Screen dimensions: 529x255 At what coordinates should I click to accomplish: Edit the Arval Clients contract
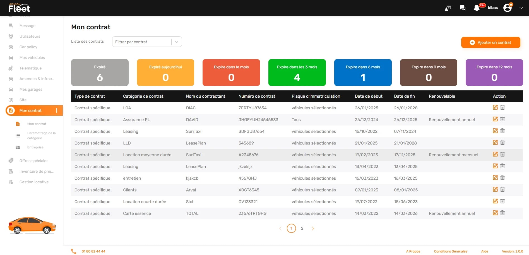point(495,189)
